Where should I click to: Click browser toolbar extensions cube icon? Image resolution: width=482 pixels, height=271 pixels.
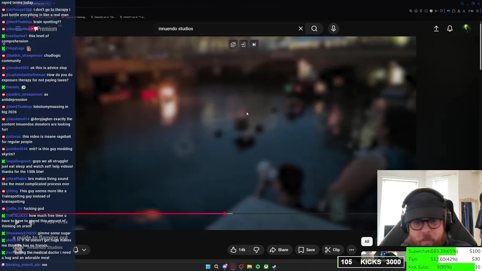(x=454, y=11)
